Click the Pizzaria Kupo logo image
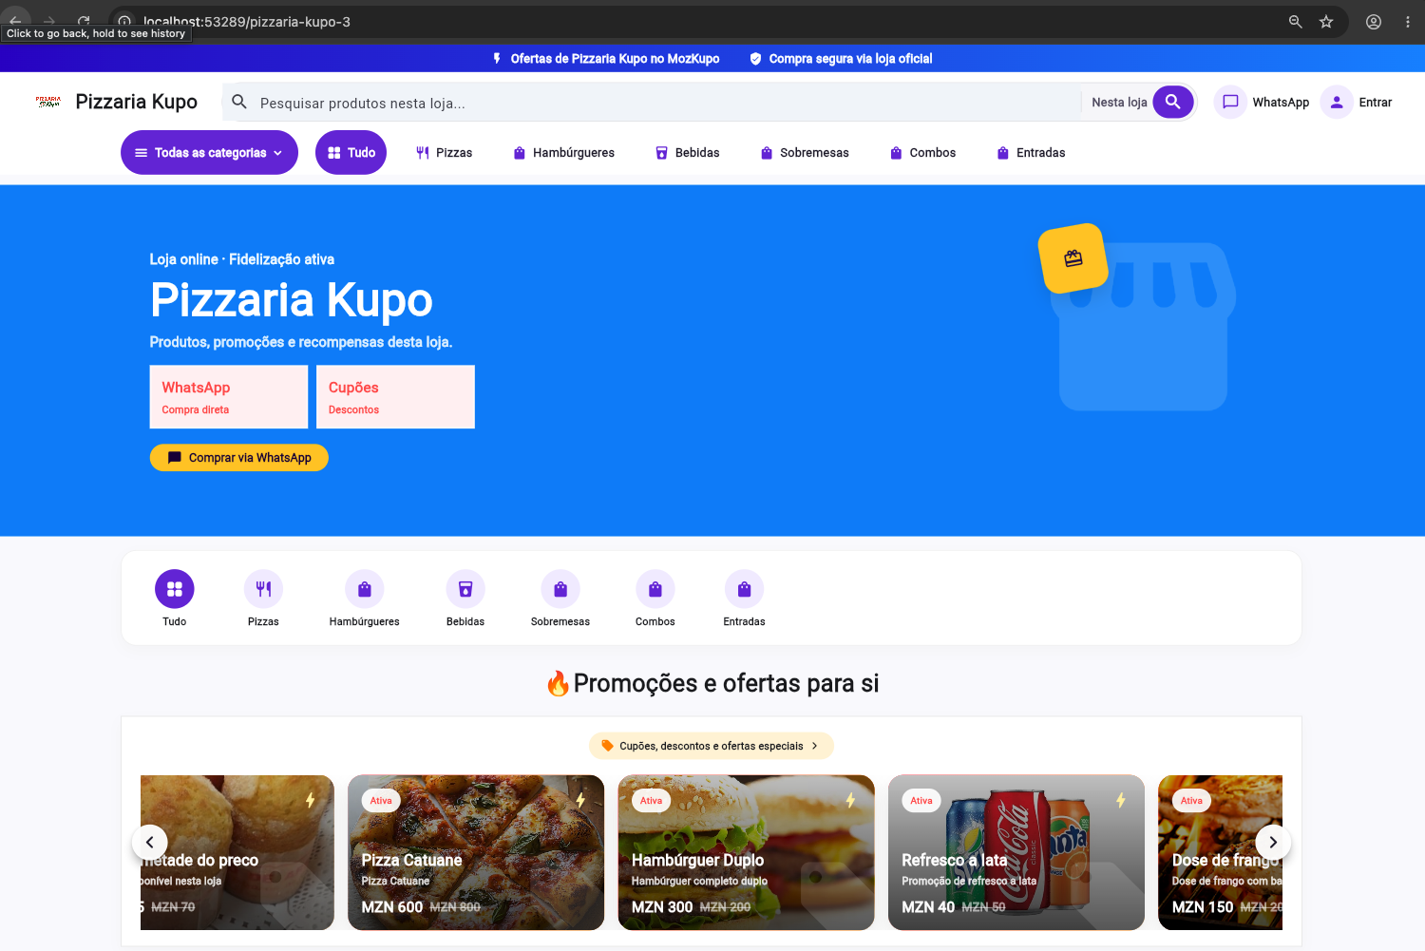 tap(48, 102)
